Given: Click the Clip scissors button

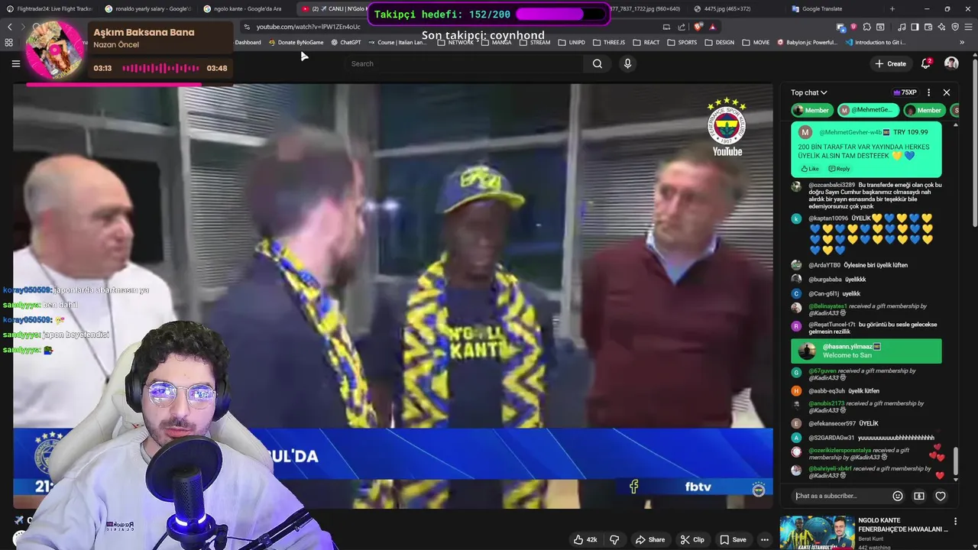Looking at the screenshot, I should point(692,539).
